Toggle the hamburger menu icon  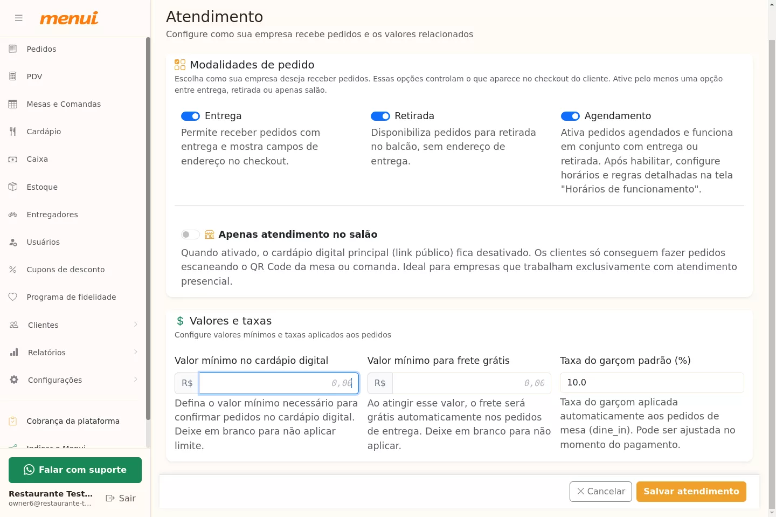click(x=19, y=18)
